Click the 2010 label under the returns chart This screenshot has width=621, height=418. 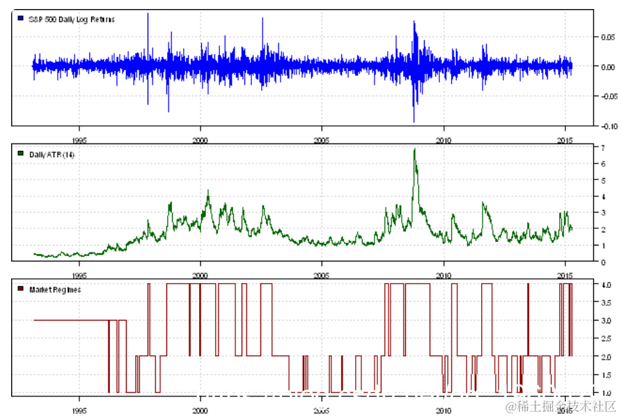coord(443,140)
